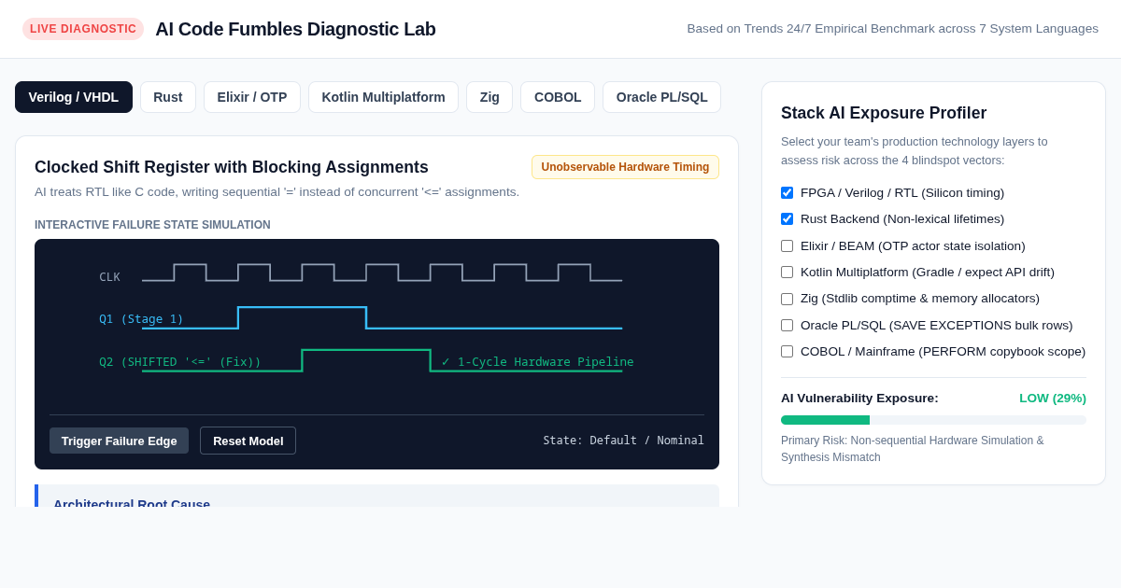Switch to Oracle PL/SQL tab
1121x588 pixels.
coord(661,97)
